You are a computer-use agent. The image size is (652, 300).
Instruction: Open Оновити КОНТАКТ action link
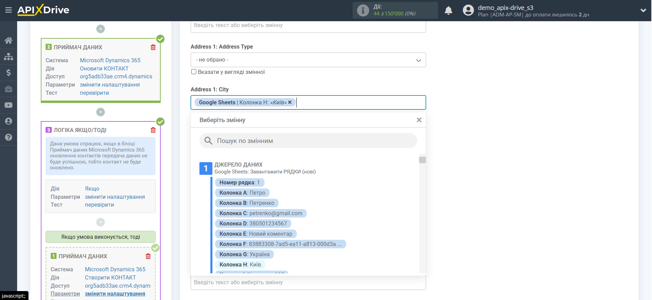pyautogui.click(x=104, y=68)
